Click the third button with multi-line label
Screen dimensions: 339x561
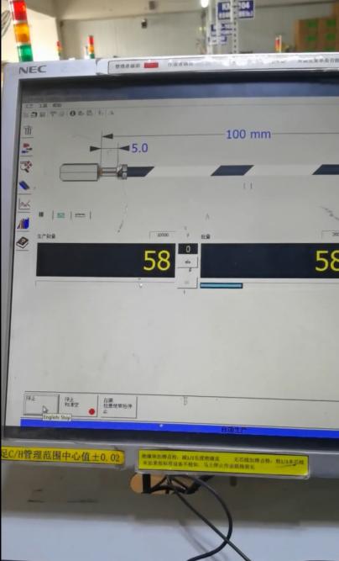click(118, 406)
